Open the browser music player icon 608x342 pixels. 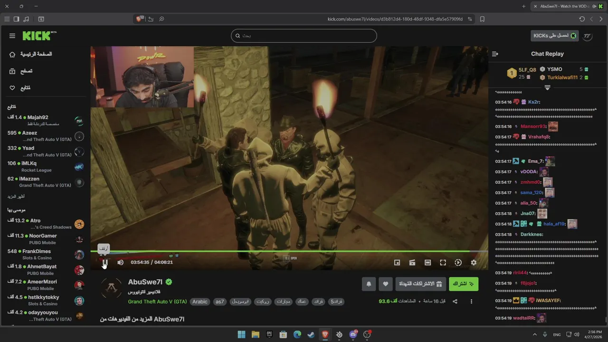coord(26,19)
